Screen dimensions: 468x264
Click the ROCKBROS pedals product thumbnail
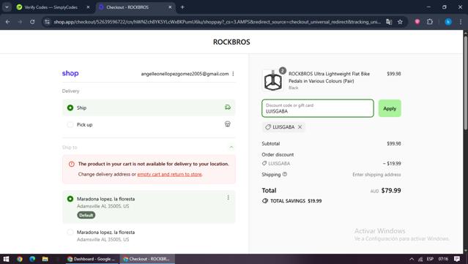point(272,80)
